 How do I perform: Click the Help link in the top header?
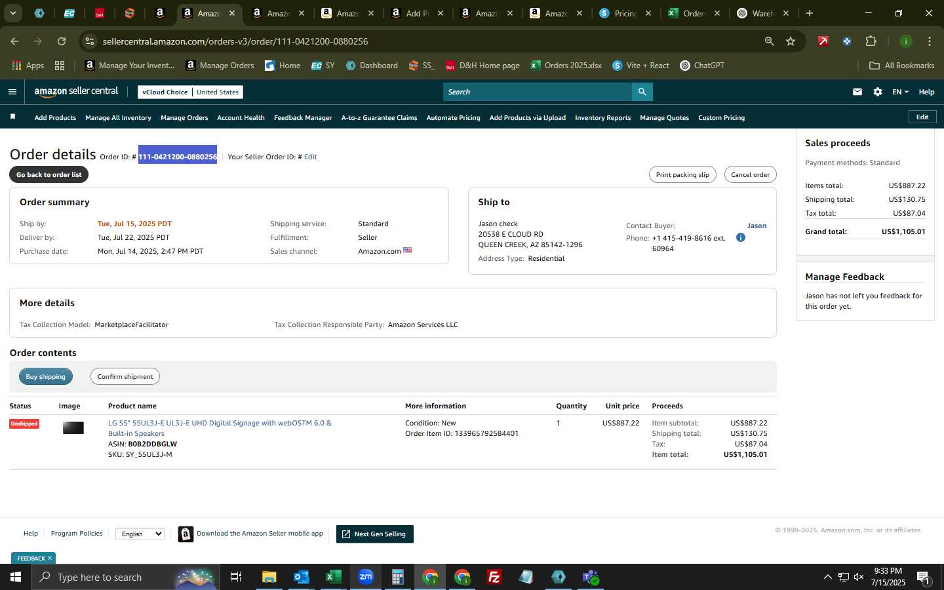[x=926, y=92]
